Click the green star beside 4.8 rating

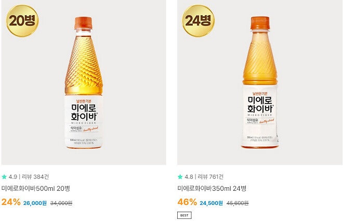click(180, 177)
